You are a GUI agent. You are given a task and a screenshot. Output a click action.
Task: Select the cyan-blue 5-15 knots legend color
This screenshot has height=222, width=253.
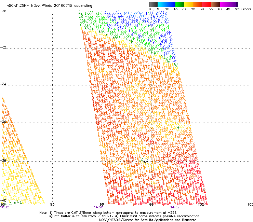pos(167,4)
